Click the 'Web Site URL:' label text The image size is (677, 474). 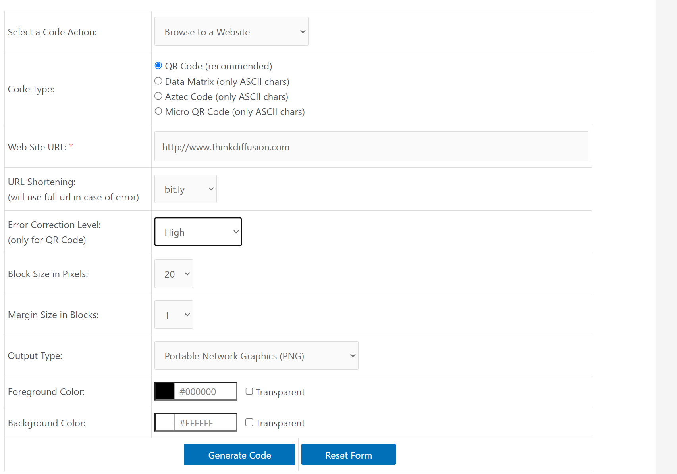coord(37,147)
